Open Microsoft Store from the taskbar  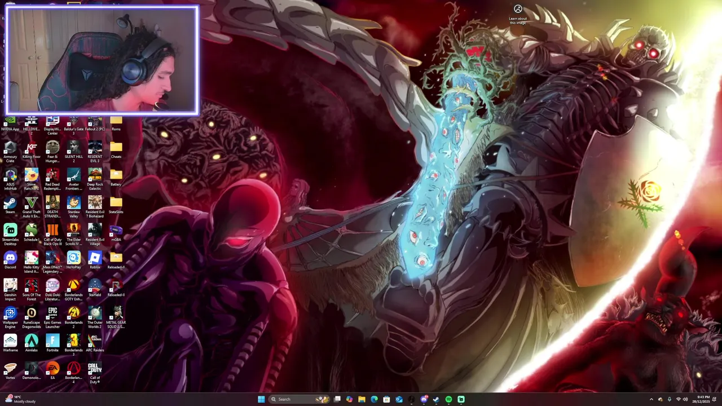[386, 399]
